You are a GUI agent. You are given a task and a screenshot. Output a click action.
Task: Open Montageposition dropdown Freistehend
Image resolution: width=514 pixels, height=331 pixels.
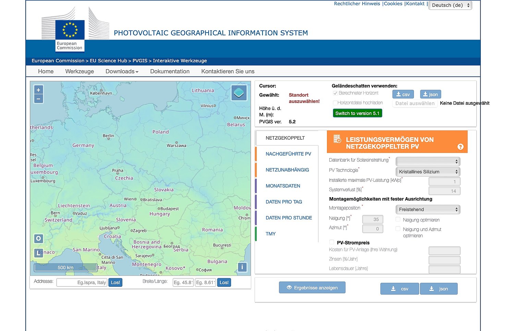[x=428, y=209]
